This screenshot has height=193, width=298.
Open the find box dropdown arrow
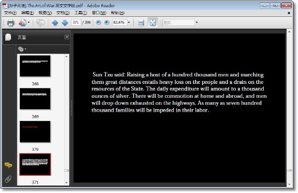click(197, 22)
